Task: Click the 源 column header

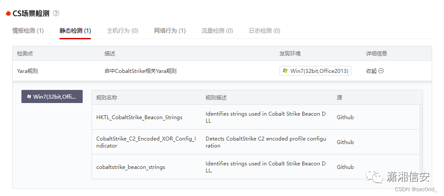Action: point(339,98)
